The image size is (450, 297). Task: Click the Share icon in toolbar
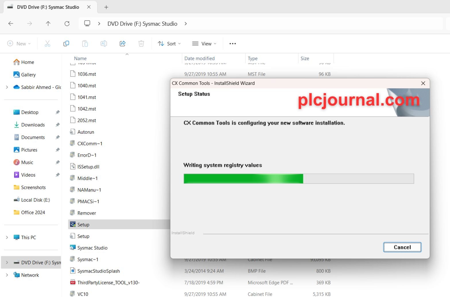[123, 44]
